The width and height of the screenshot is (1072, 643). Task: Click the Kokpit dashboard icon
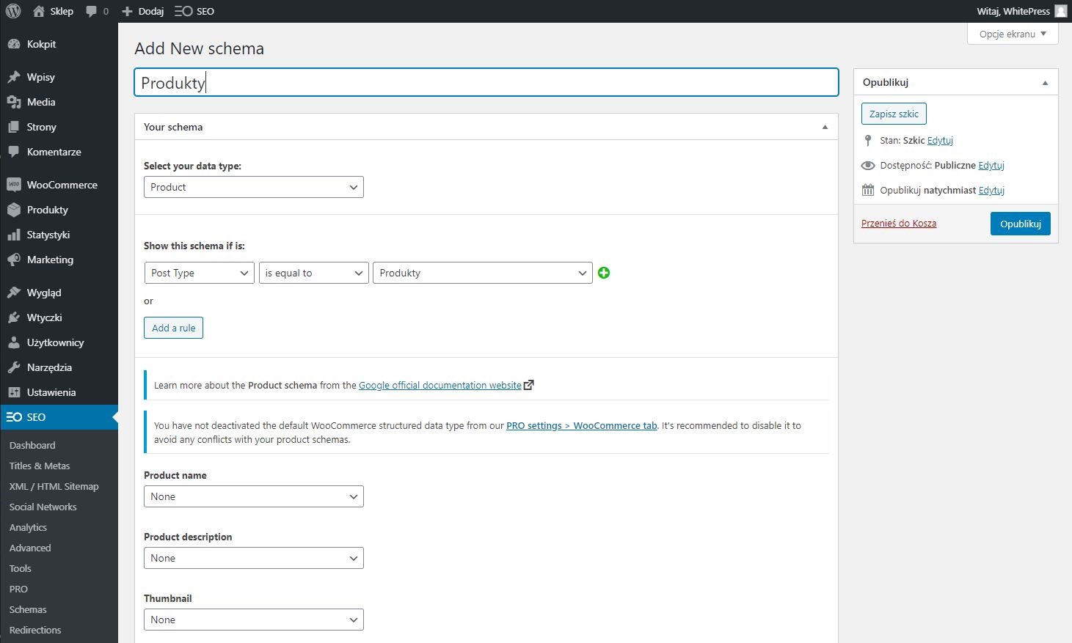(x=14, y=44)
